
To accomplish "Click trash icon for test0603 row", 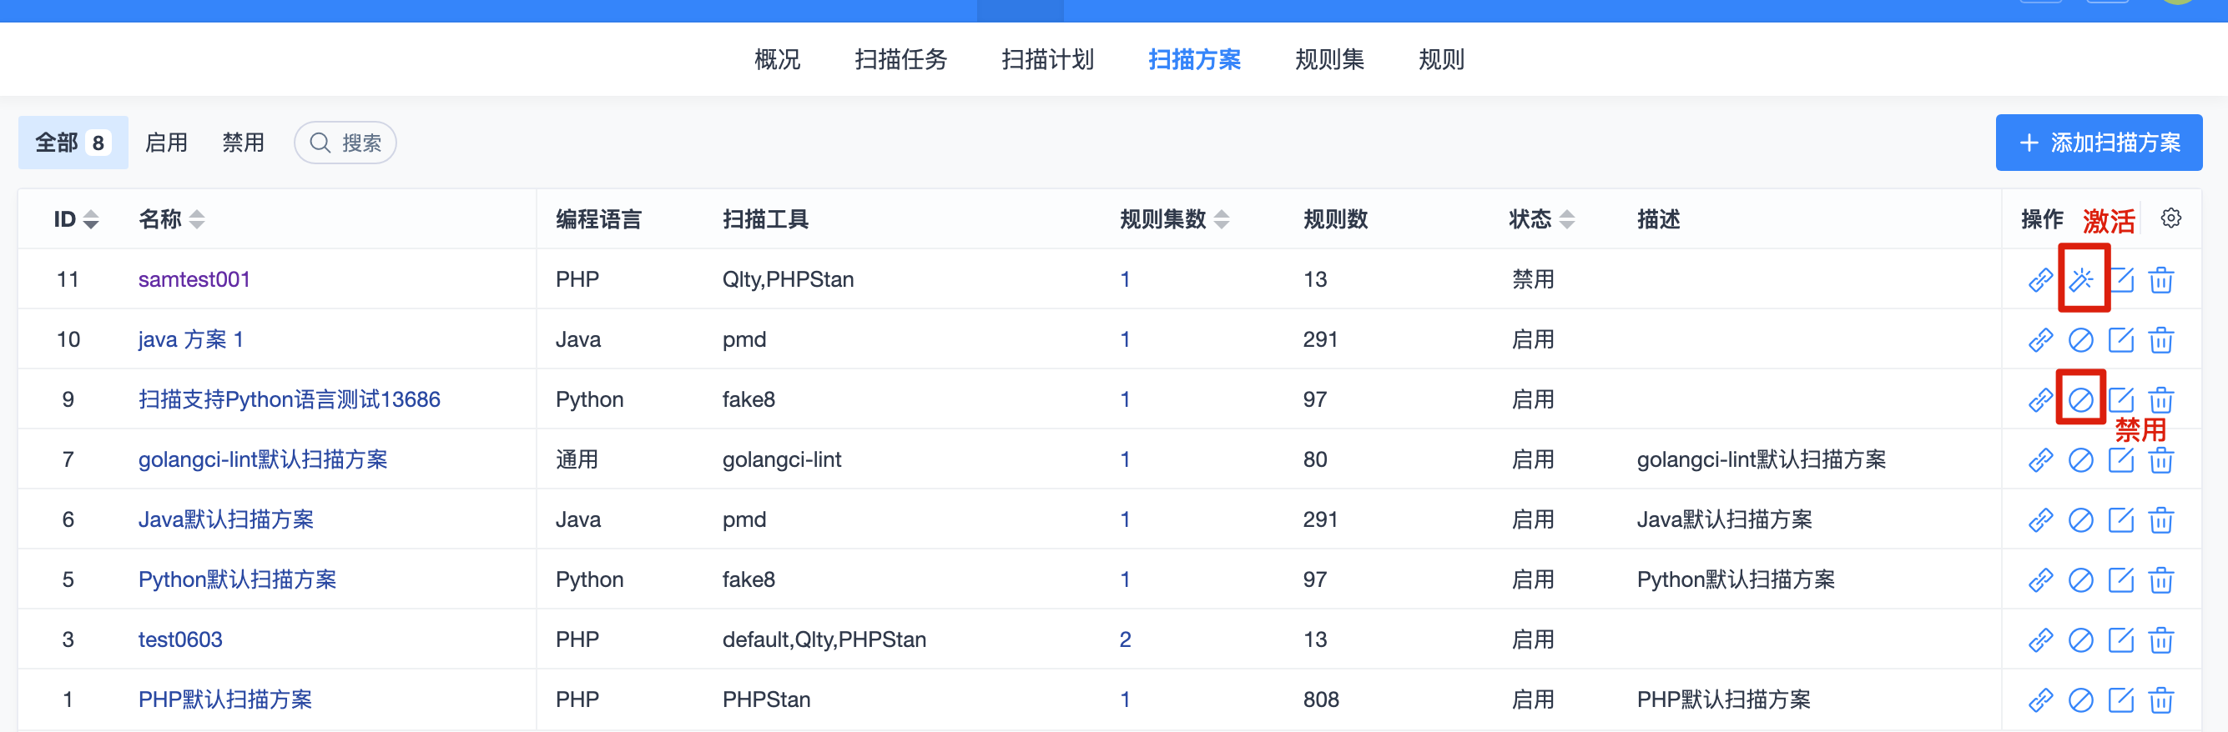I will tap(2160, 639).
